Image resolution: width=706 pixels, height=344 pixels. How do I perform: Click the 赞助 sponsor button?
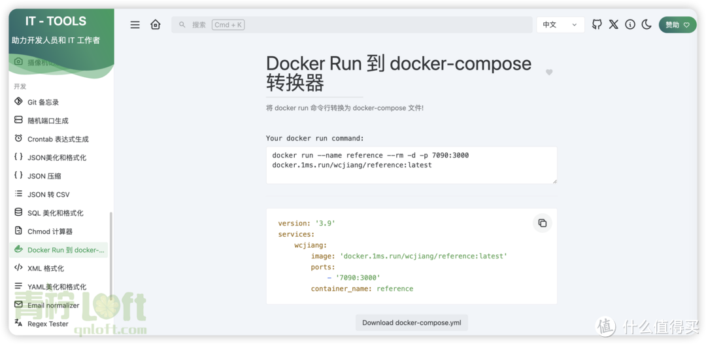click(677, 25)
